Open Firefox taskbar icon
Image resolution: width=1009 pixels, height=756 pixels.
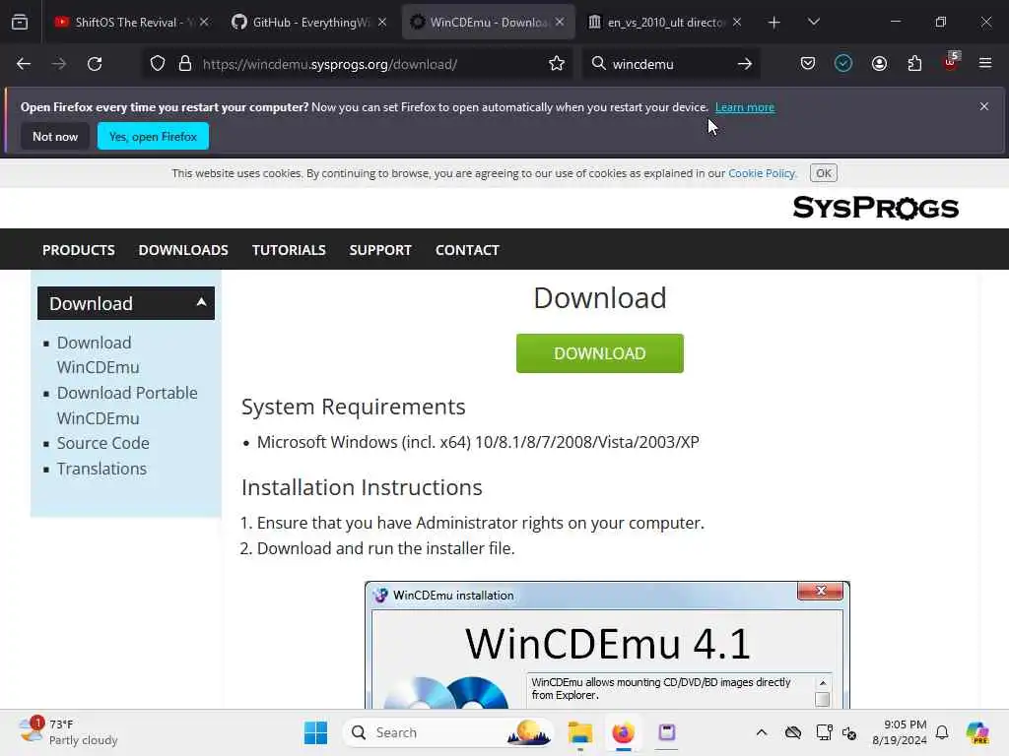pyautogui.click(x=623, y=732)
